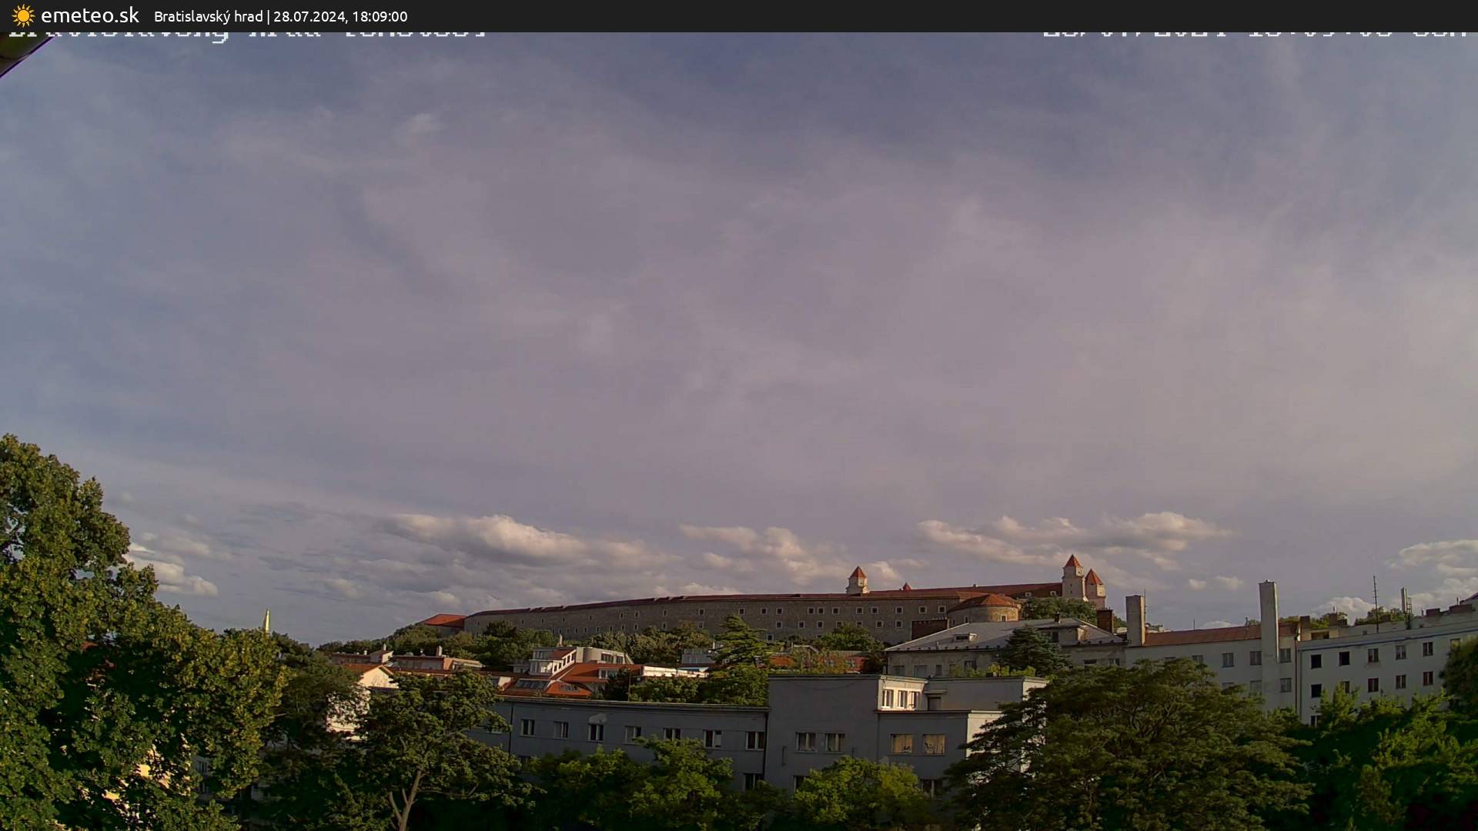Screen dimensions: 1478x831
Task: Click the dark header bar strip
Action: (x=693, y=15)
